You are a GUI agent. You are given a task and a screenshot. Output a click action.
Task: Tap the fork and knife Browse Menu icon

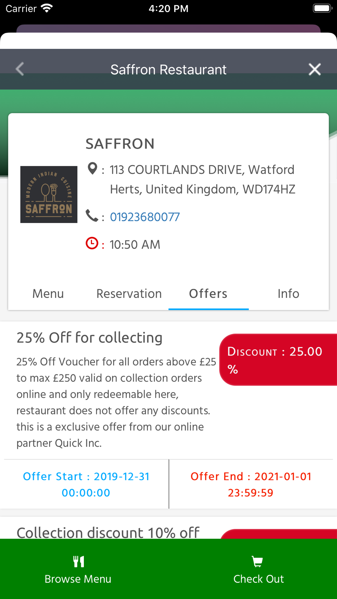coord(79,561)
